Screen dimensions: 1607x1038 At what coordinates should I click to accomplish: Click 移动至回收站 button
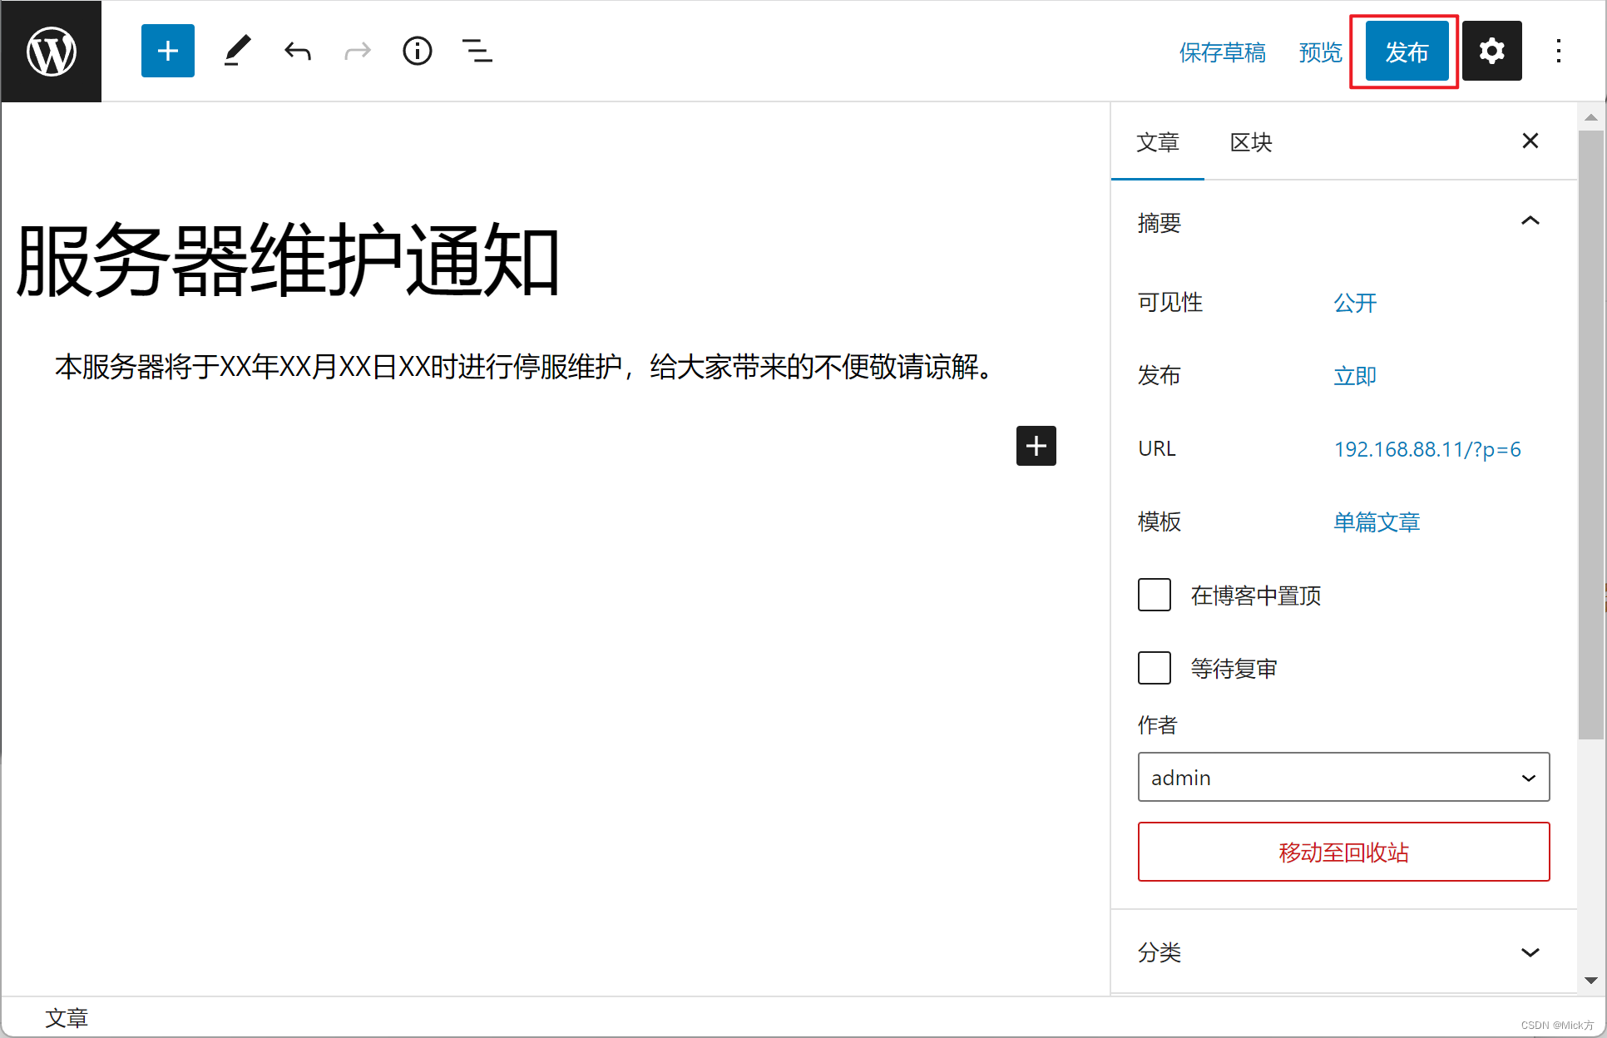coord(1344,852)
